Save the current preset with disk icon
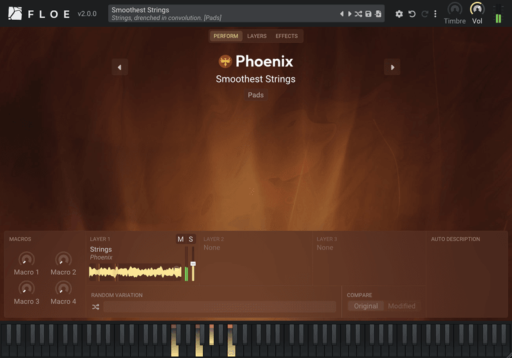The image size is (512, 358). (369, 13)
